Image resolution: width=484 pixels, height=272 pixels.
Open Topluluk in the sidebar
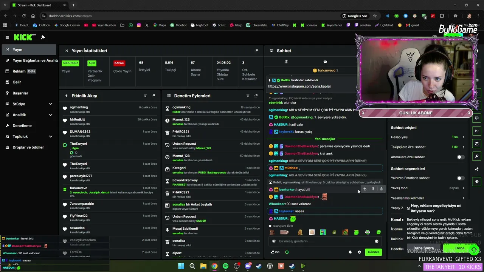(28, 136)
